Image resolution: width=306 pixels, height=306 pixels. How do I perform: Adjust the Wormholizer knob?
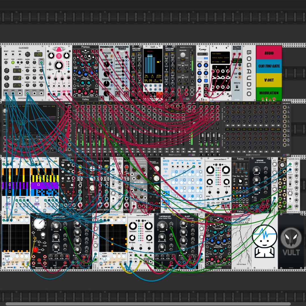(x=107, y=64)
